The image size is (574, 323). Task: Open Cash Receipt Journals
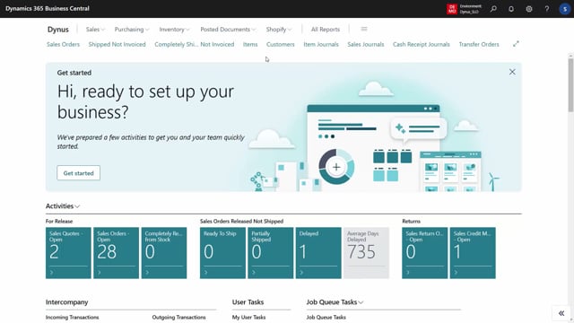[x=422, y=44]
